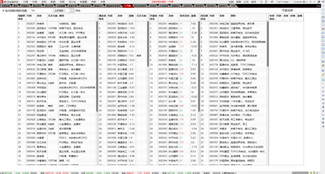Toggle the 亮色 light theme switch
This screenshot has width=325, height=174.
click(x=70, y=11)
